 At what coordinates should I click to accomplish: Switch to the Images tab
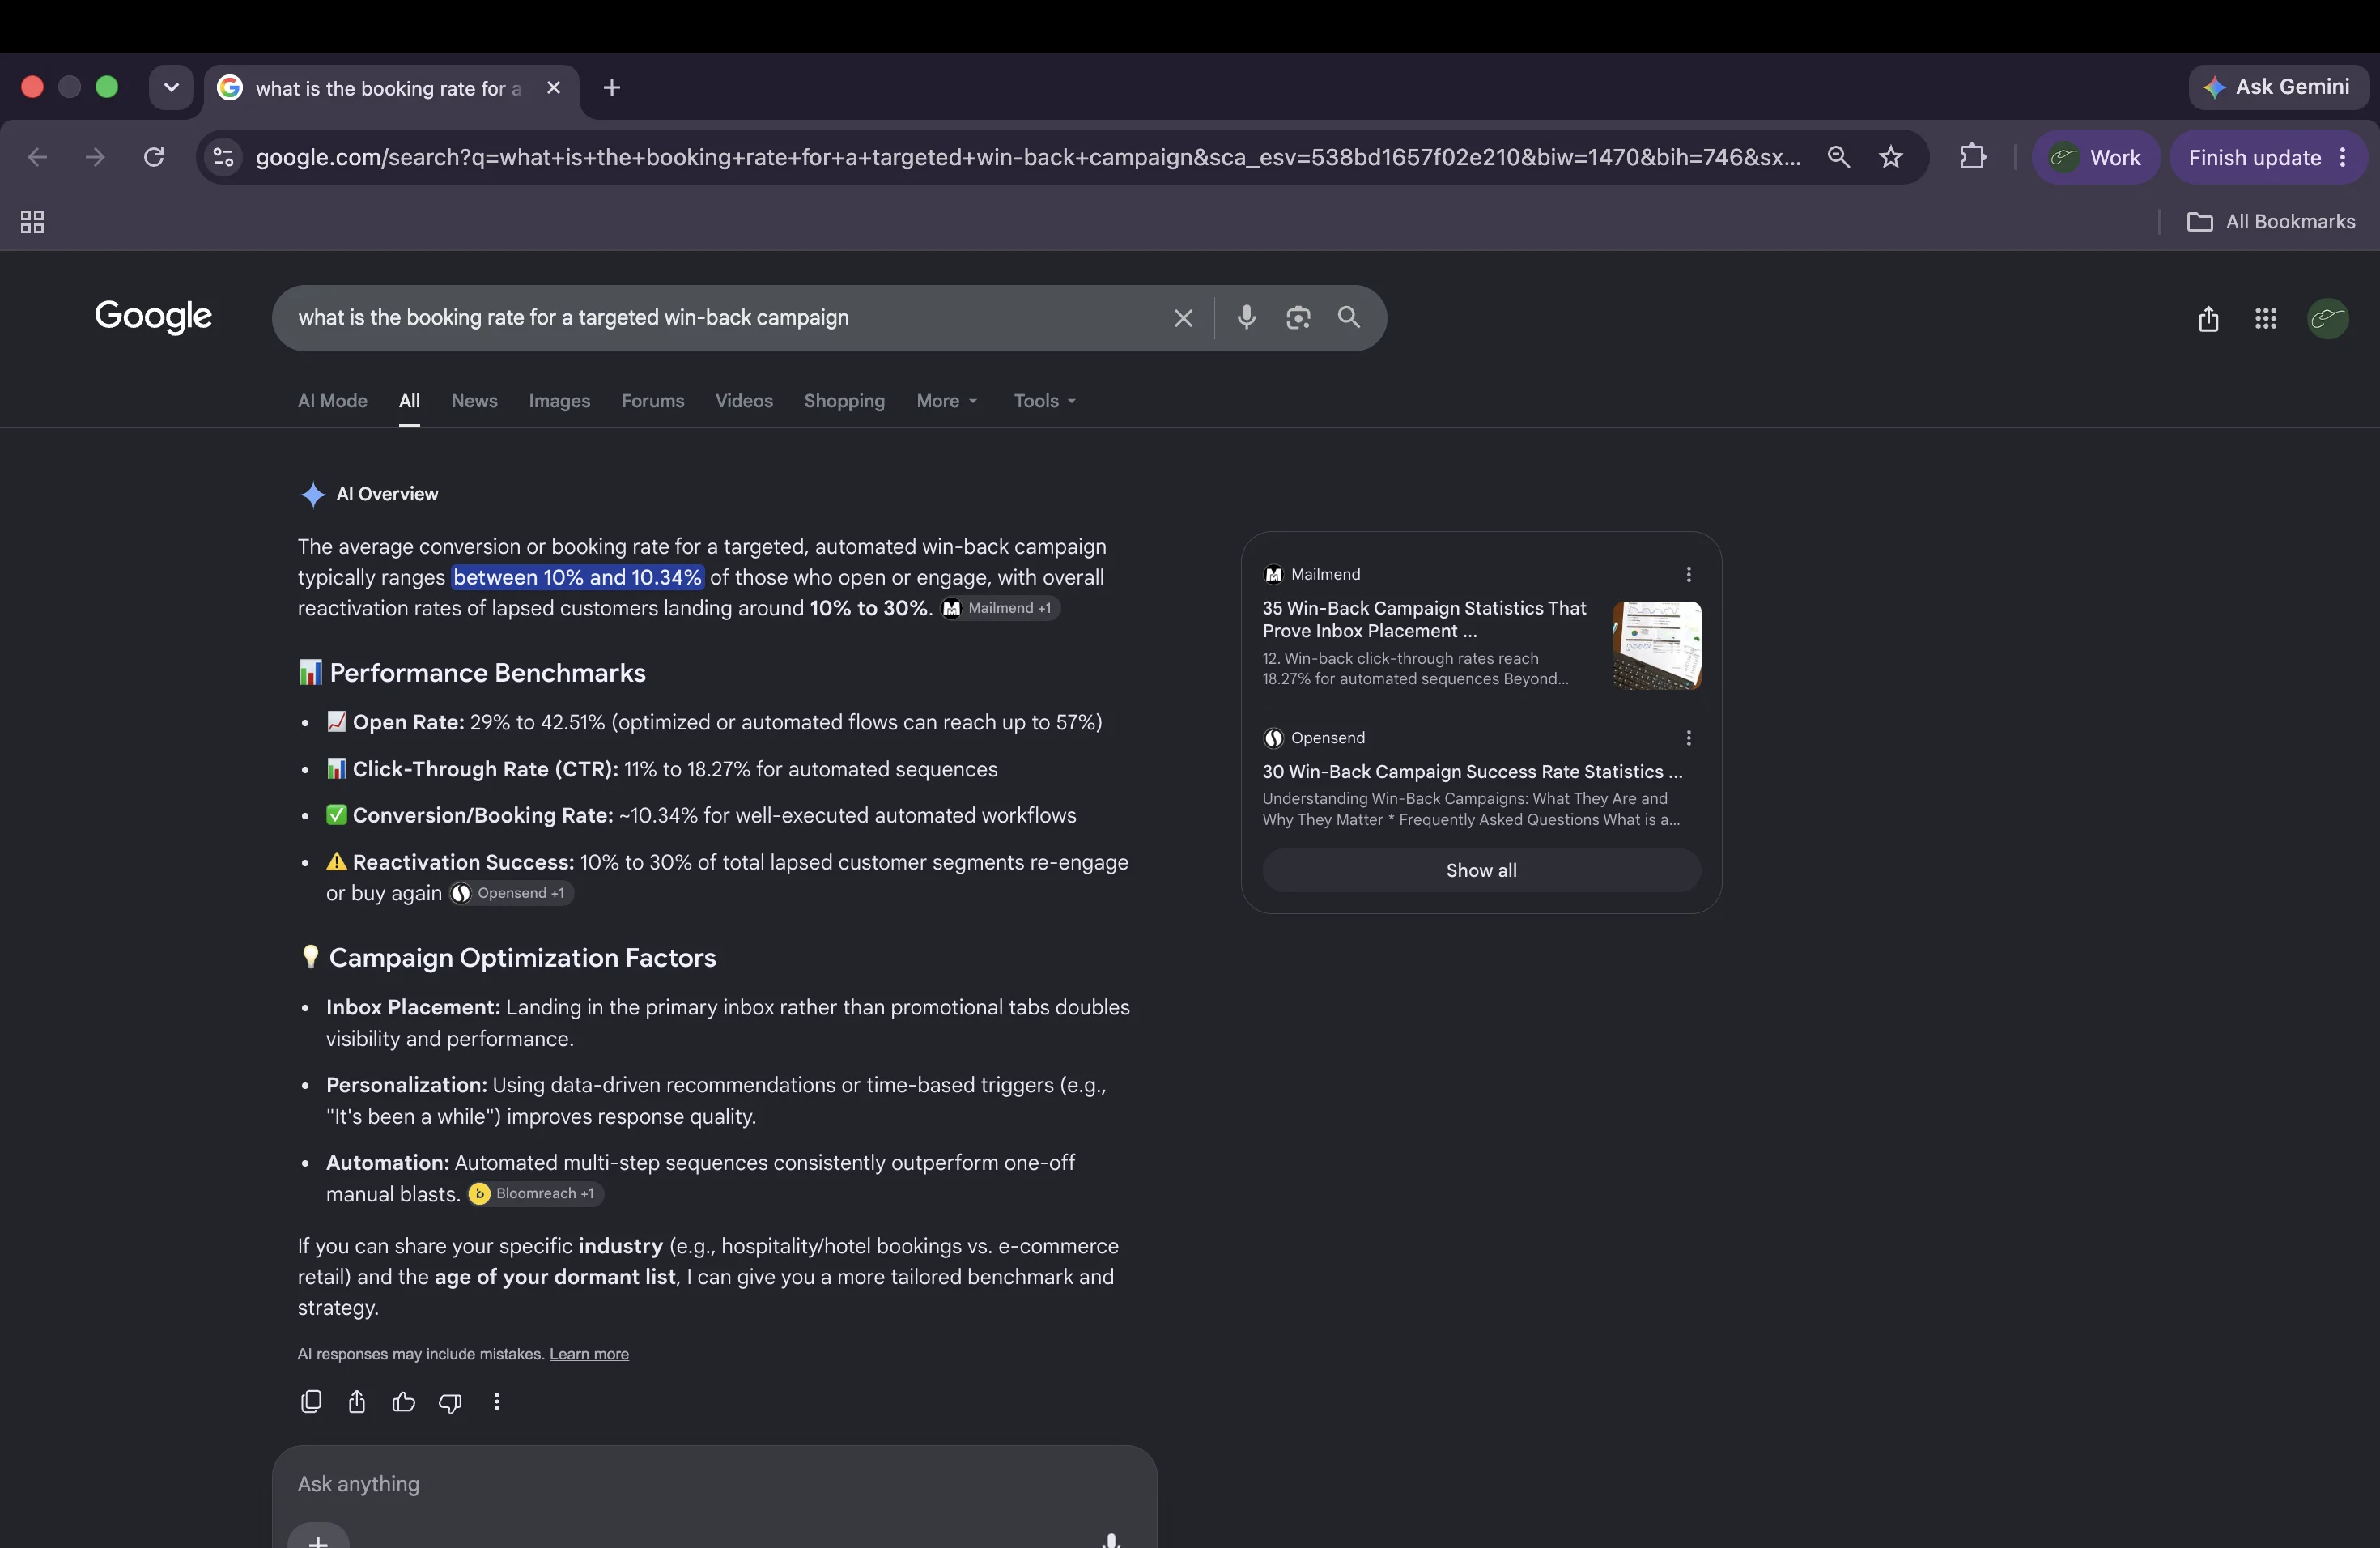click(x=559, y=401)
